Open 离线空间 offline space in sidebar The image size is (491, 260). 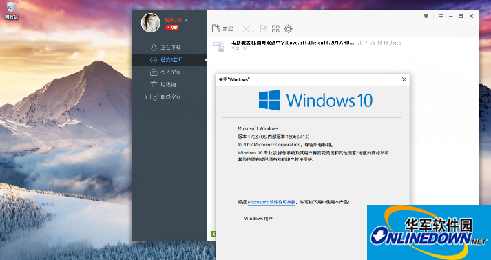169,97
